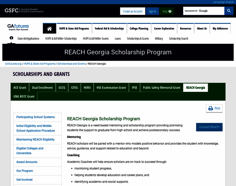The width and height of the screenshot is (236, 186).
Task: Switch to GCCG tab
Action: [x=62, y=88]
